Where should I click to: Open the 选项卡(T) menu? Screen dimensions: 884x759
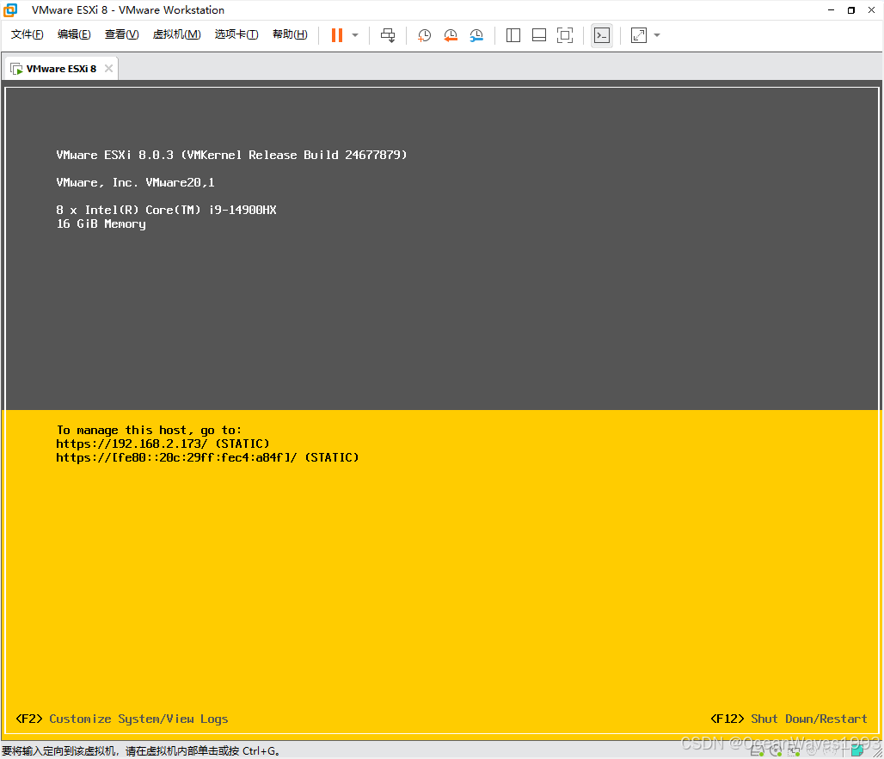(x=236, y=34)
